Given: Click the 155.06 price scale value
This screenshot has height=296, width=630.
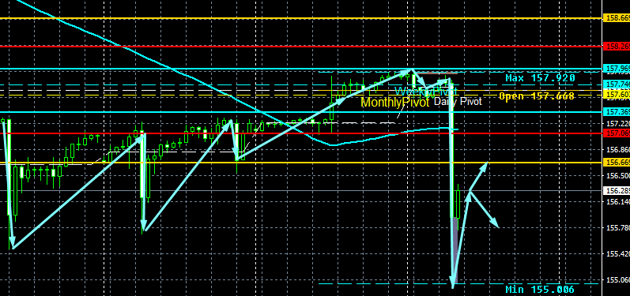Looking at the screenshot, I should [x=617, y=280].
